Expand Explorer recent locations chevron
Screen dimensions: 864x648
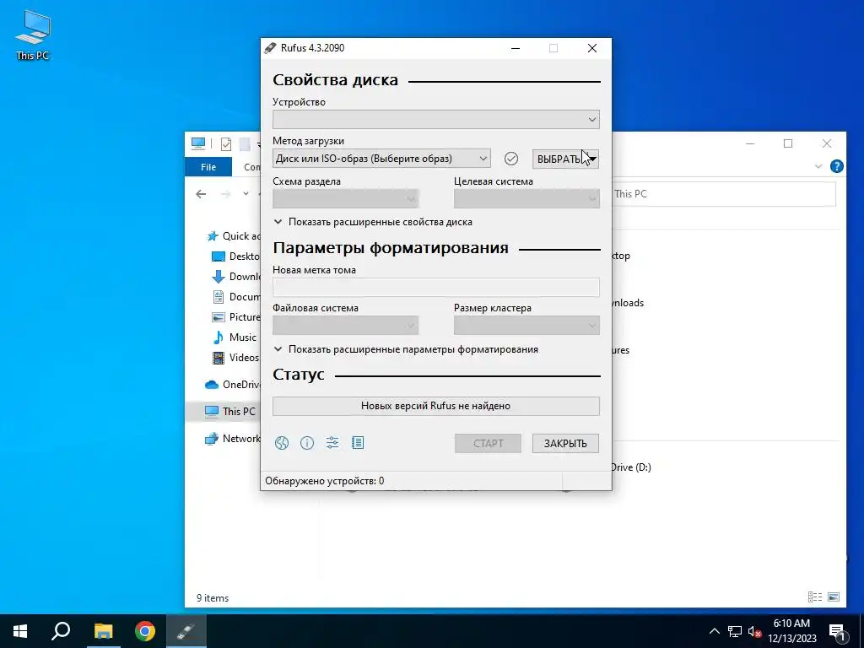(x=246, y=194)
